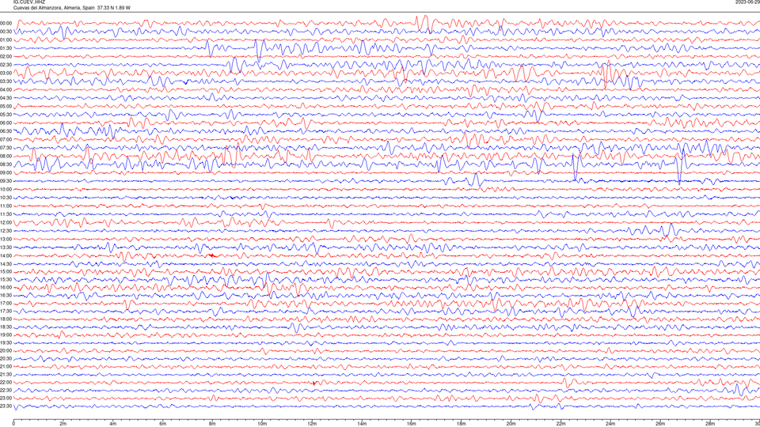Choose the 21:00 time label
760x427 pixels.
point(6,366)
